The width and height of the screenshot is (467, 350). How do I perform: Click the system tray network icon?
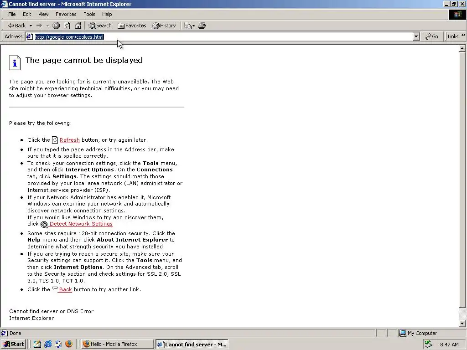pyautogui.click(x=428, y=344)
